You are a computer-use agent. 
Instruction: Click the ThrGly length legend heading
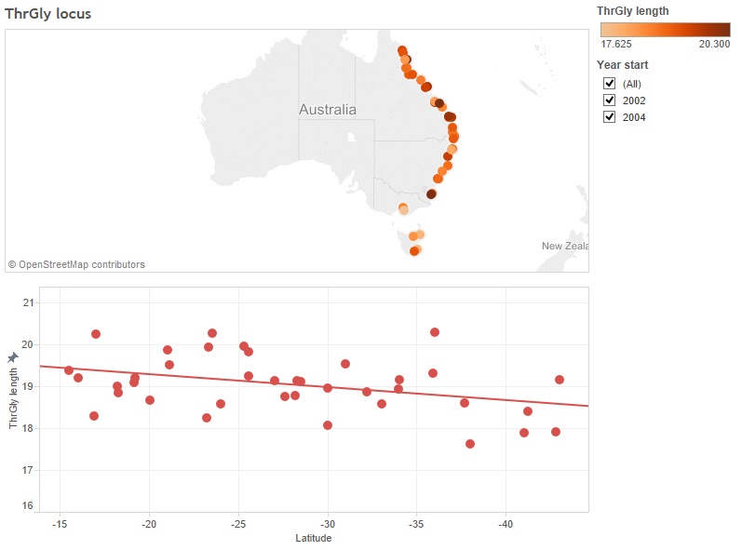[632, 11]
